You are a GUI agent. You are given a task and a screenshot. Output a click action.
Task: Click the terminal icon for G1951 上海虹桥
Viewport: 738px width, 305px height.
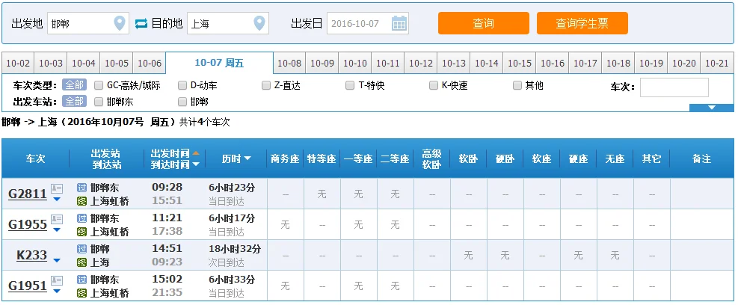tap(82, 293)
